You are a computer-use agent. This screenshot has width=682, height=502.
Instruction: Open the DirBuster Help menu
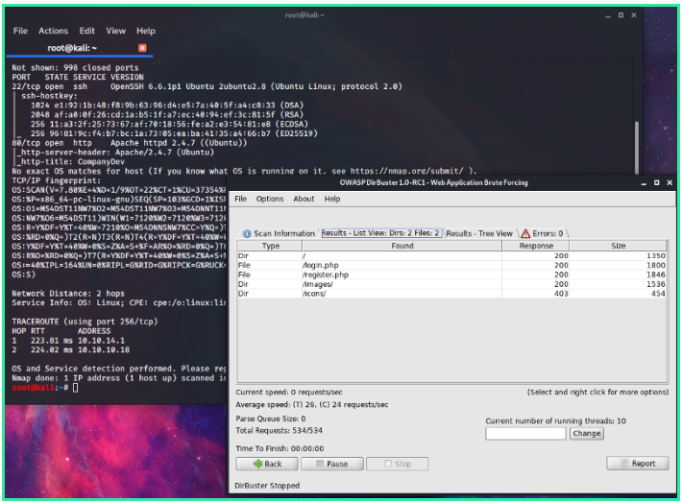331,199
